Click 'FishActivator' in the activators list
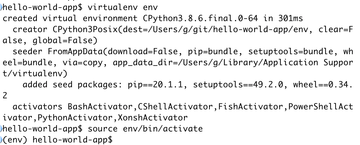 (x=251, y=107)
